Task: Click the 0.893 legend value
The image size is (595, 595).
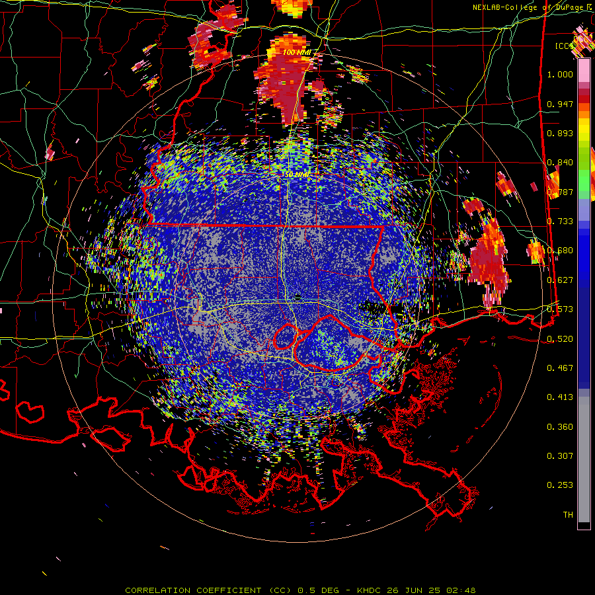Action: [x=560, y=133]
